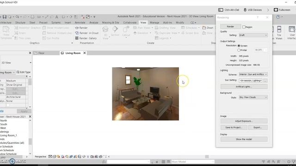Click the Medium detail level value in Properties
The width and height of the screenshot is (296, 166).
pos(16,81)
